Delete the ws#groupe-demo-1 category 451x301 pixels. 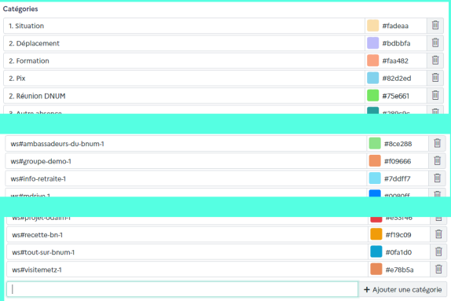tap(437, 161)
